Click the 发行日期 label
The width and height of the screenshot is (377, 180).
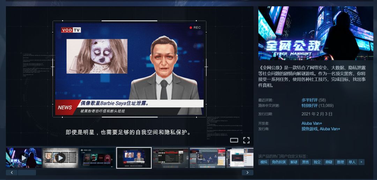tap(266, 114)
